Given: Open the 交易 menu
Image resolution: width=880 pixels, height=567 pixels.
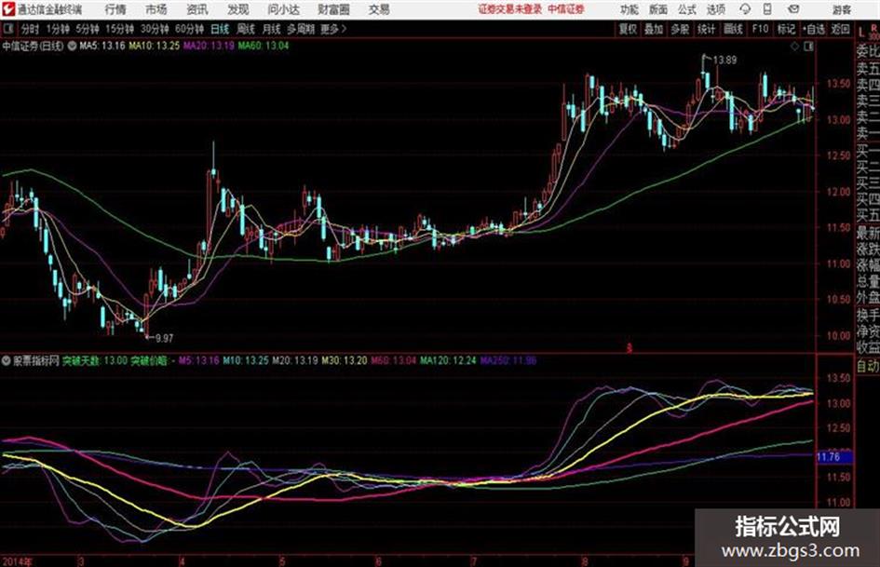Looking at the screenshot, I should pos(379,9).
